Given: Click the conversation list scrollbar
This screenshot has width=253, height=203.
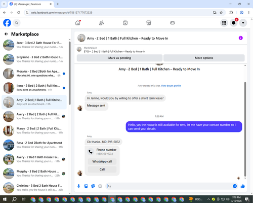Looking at the screenshot, I should [x=70, y=73].
